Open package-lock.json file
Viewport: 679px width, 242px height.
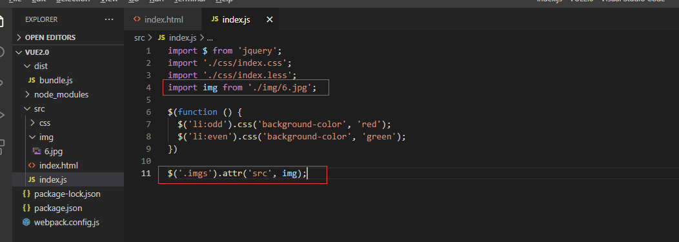(68, 194)
